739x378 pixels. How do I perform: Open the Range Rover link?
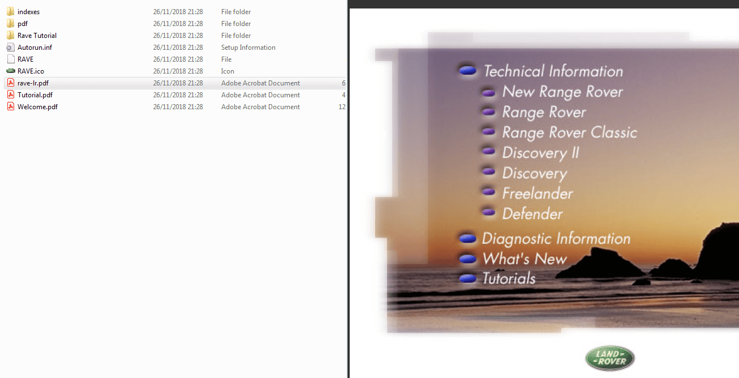tap(544, 112)
